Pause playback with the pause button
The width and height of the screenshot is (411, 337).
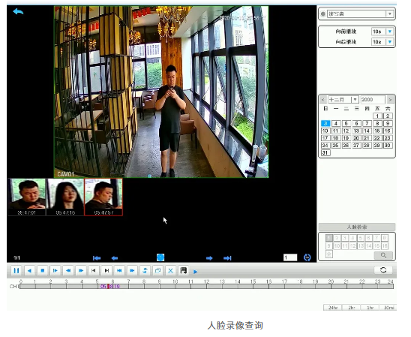[x=16, y=270]
